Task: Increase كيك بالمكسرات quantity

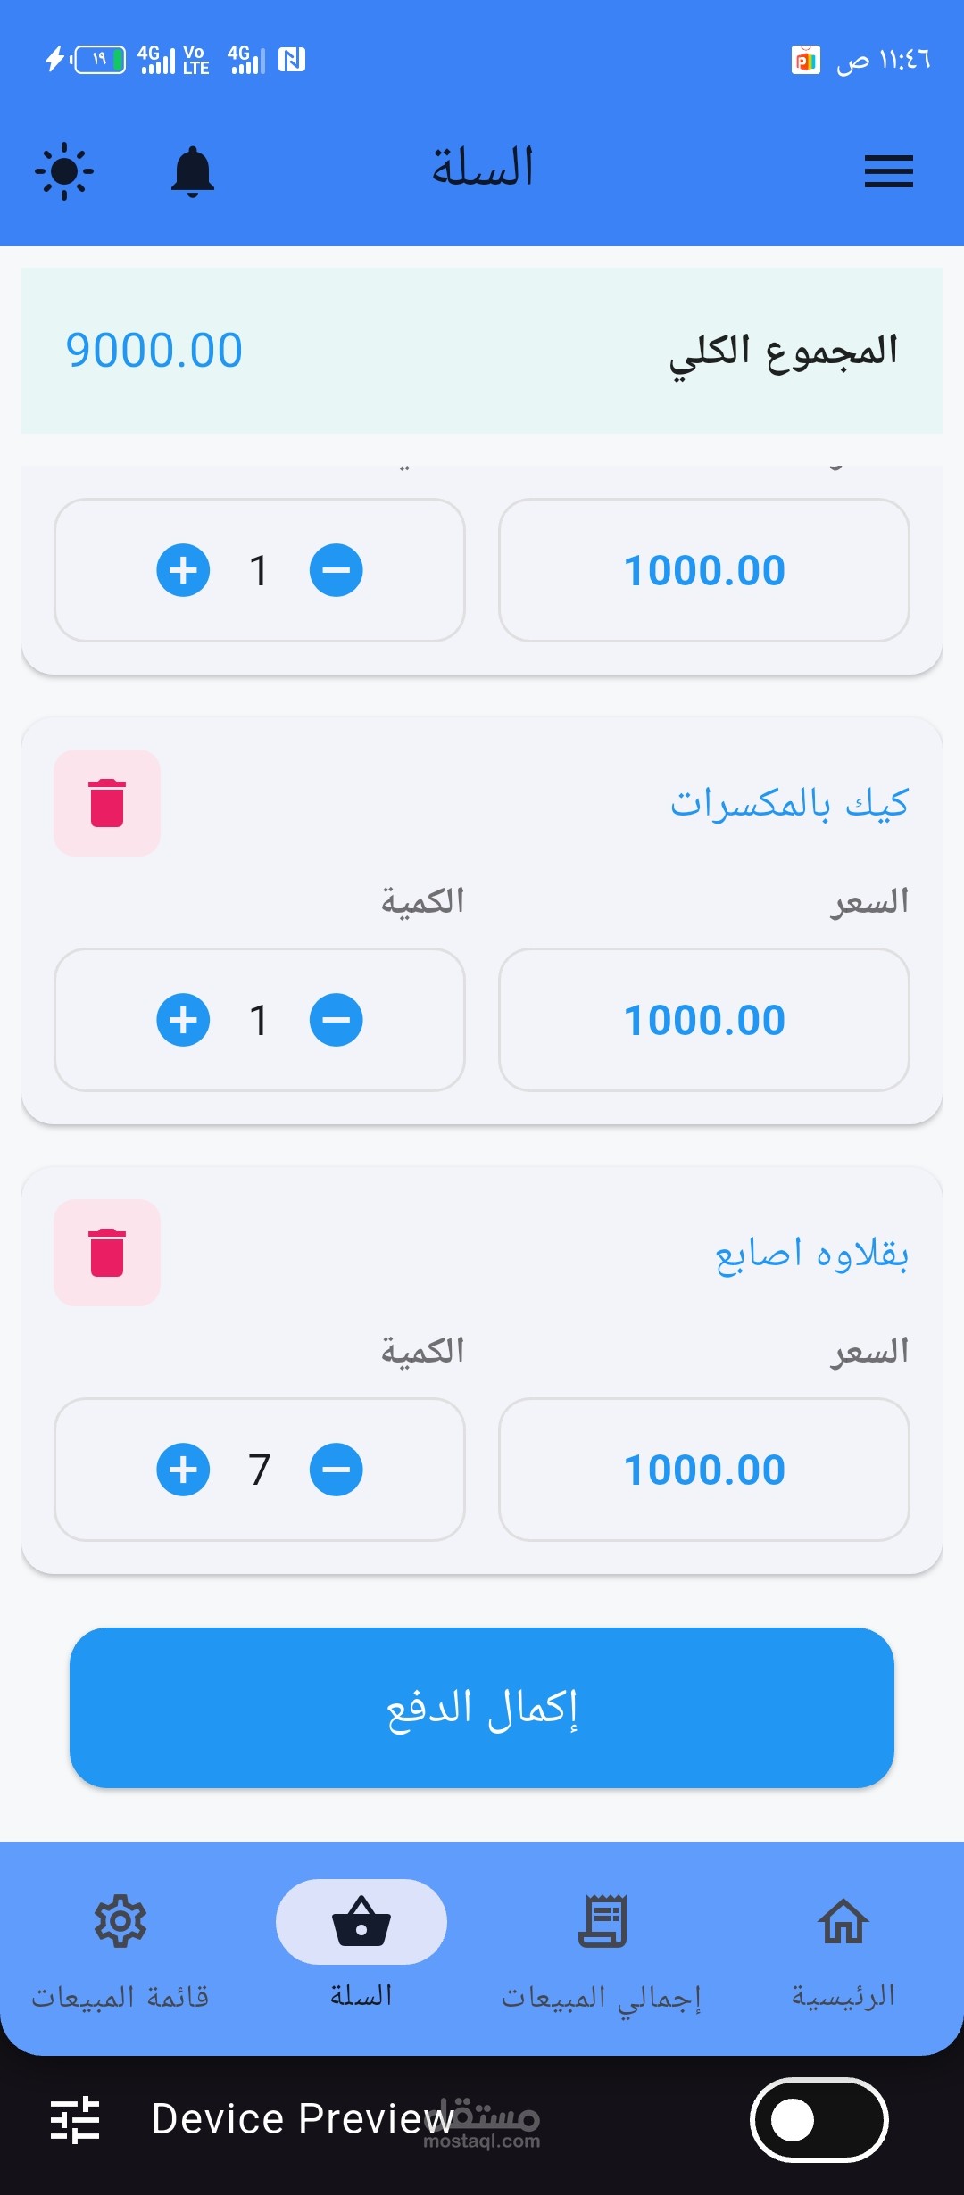Action: (x=183, y=1020)
